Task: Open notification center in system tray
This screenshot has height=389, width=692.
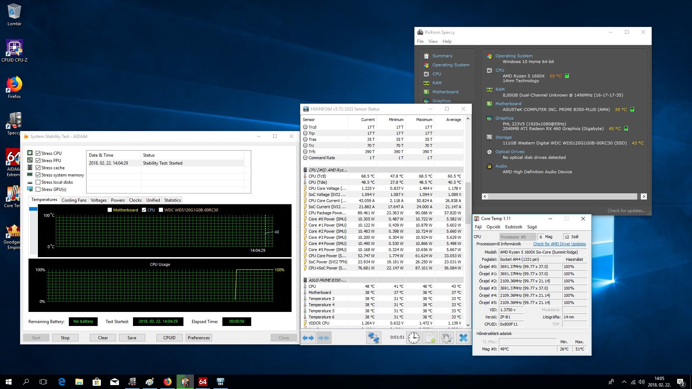Action: [x=680, y=382]
